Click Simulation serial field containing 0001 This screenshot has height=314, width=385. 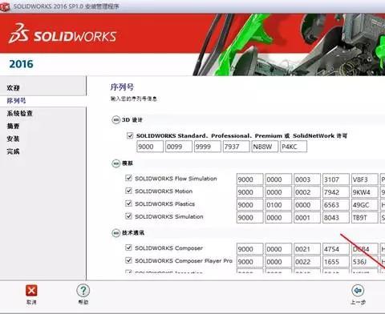307,218
